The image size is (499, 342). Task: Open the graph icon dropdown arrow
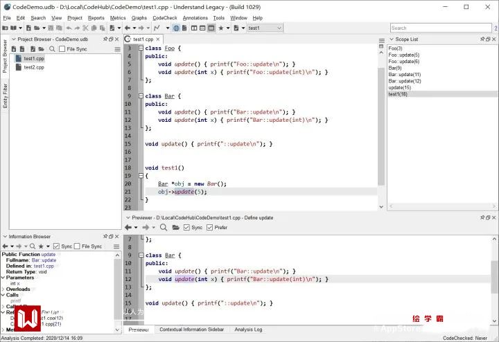coord(168,28)
